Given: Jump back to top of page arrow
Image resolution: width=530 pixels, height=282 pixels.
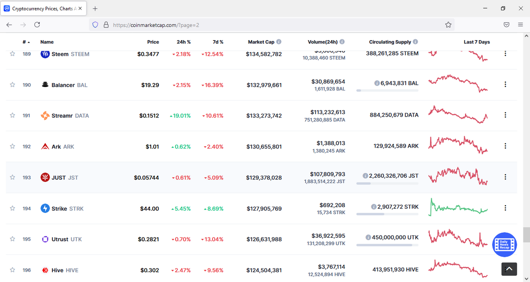Looking at the screenshot, I should 509,269.
